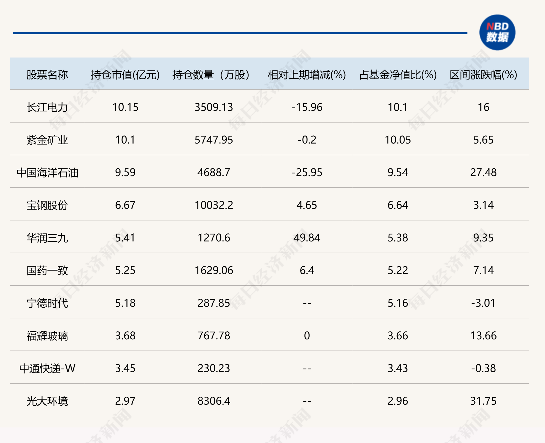The height and width of the screenshot is (443, 545).
Task: Click the stock name 紫金矿业
Action: (47, 140)
